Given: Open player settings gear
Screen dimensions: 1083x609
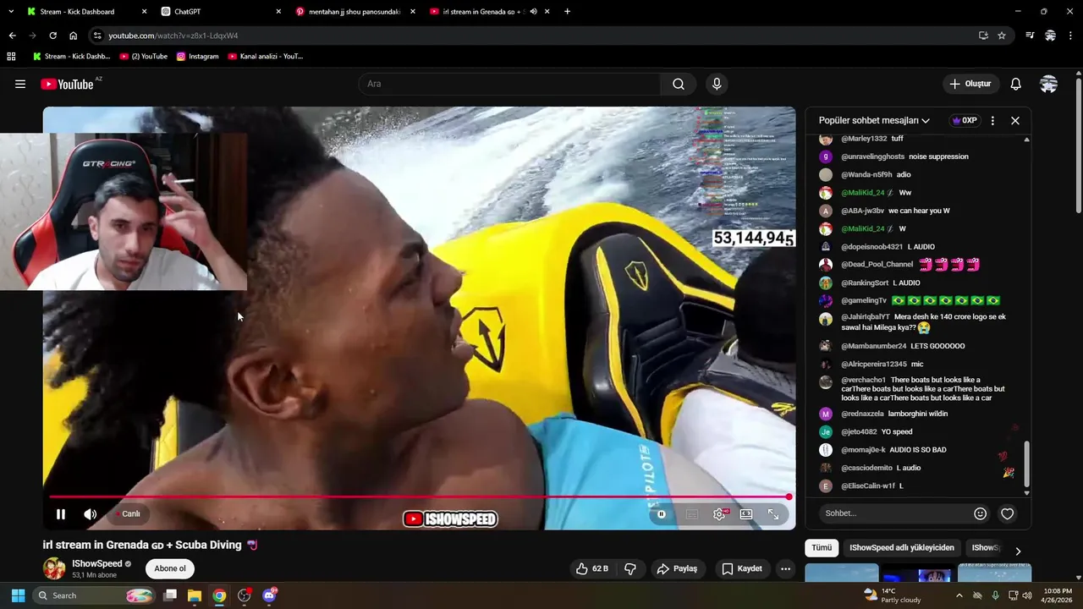Looking at the screenshot, I should click(719, 513).
